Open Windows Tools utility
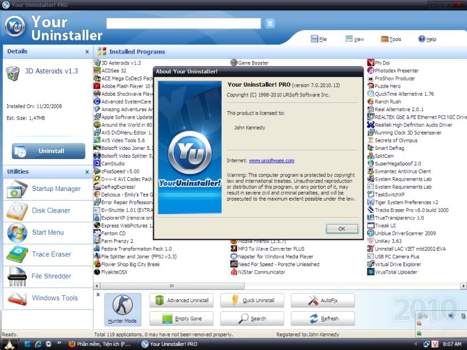This screenshot has height=350, width=467. pyautogui.click(x=48, y=298)
